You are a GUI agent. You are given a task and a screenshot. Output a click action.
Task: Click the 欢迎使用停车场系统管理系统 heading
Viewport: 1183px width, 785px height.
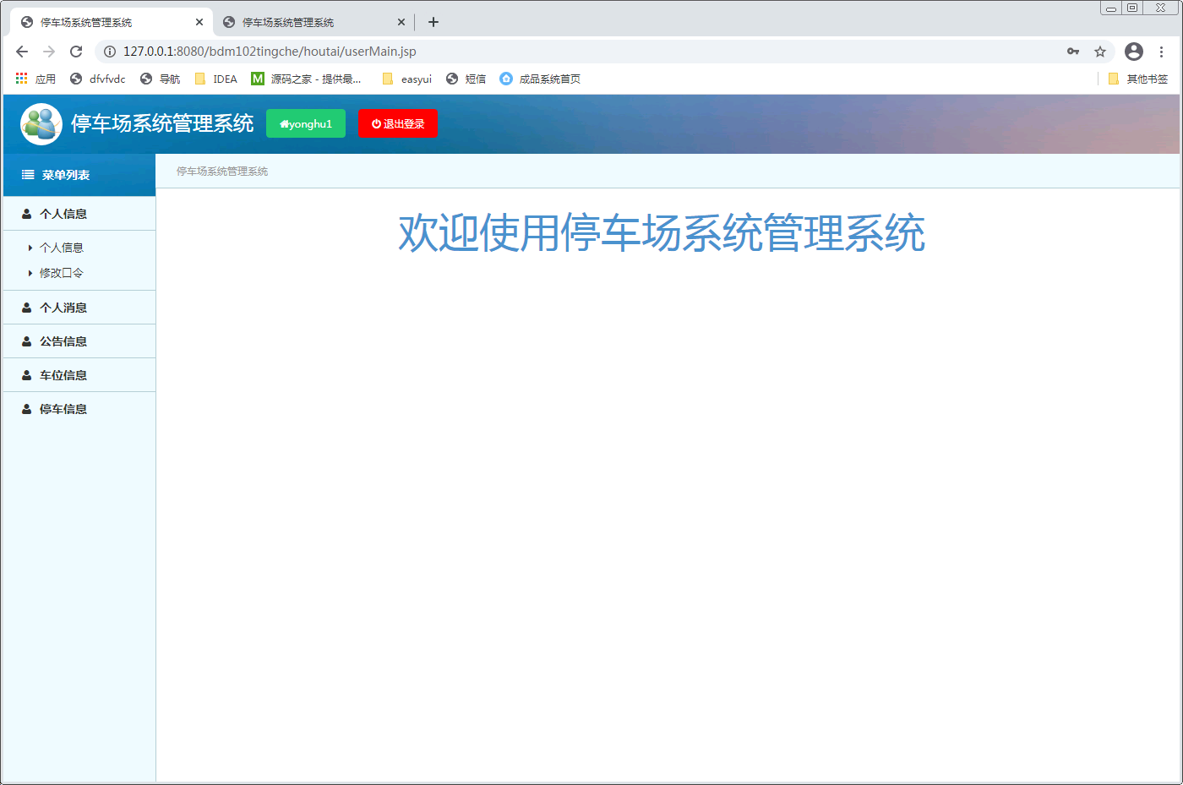[662, 233]
